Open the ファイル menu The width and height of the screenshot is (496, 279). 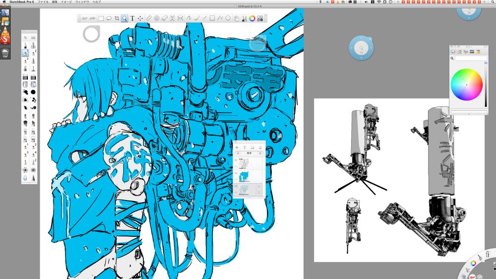click(x=43, y=2)
